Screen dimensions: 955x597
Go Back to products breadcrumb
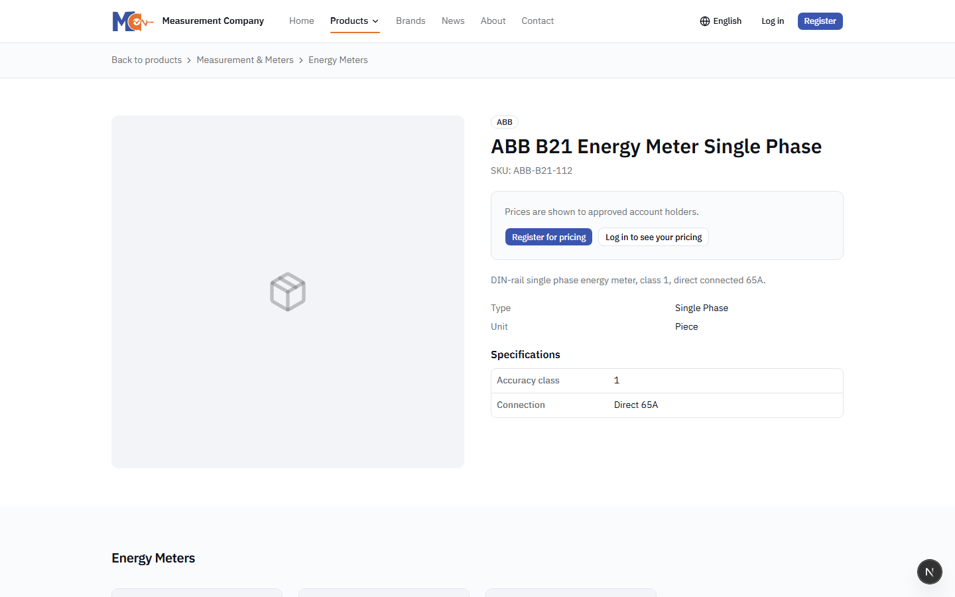[x=147, y=60]
